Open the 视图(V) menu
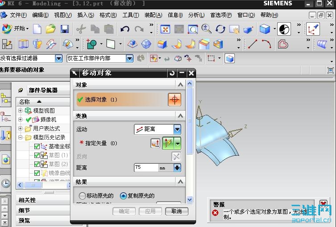Viewport: 336px width, 227px height. tap(63, 15)
